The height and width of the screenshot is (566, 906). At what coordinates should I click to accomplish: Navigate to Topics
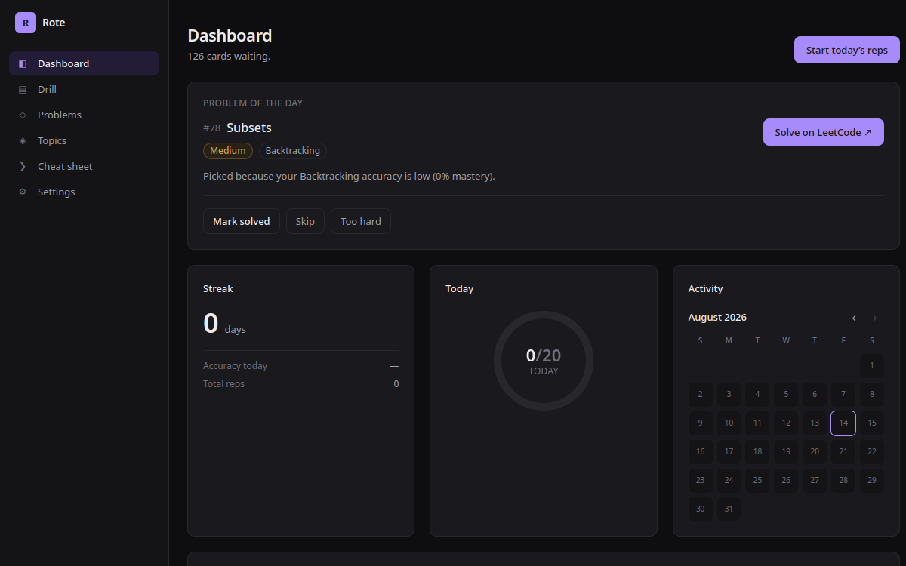pyautogui.click(x=84, y=140)
